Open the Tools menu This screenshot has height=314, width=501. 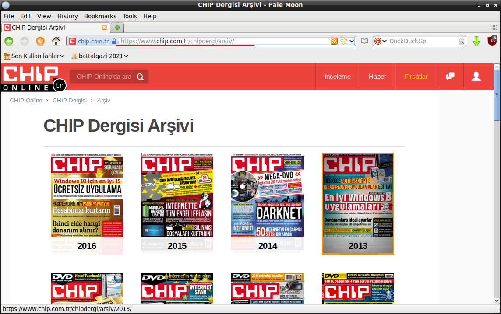(x=130, y=16)
